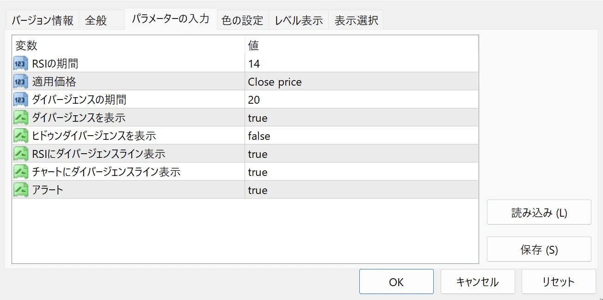This screenshot has width=603, height=300.
Task: Click the green icon beside アラート
Action: coord(21,190)
